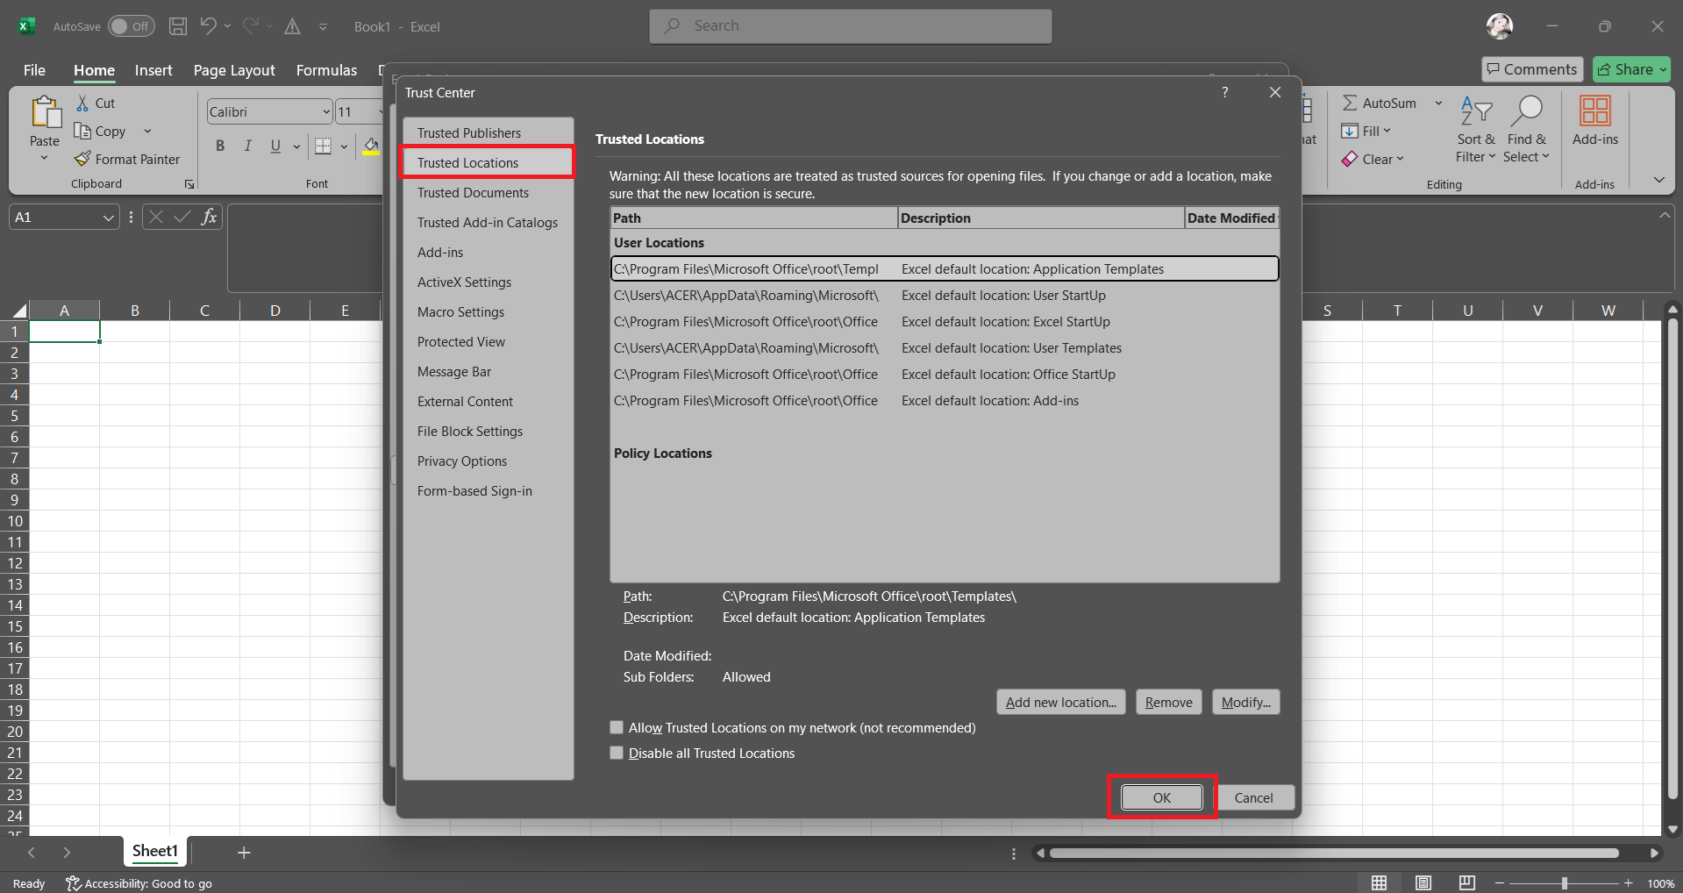This screenshot has width=1683, height=893.
Task: Open Protected View settings
Action: [488, 342]
